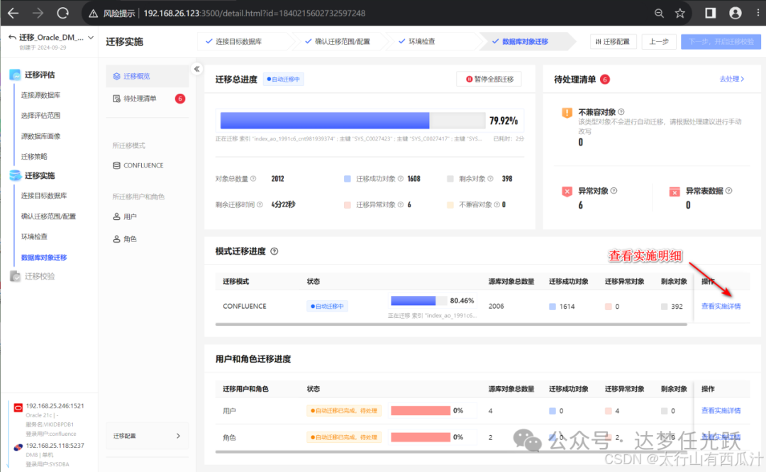Expand the 迁移_Oracle_DM project dropdown
This screenshot has height=472, width=766.
[x=91, y=37]
